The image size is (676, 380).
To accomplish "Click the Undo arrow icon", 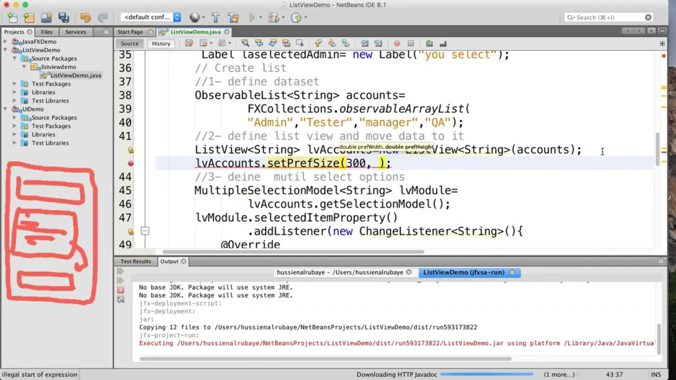I will (x=85, y=17).
